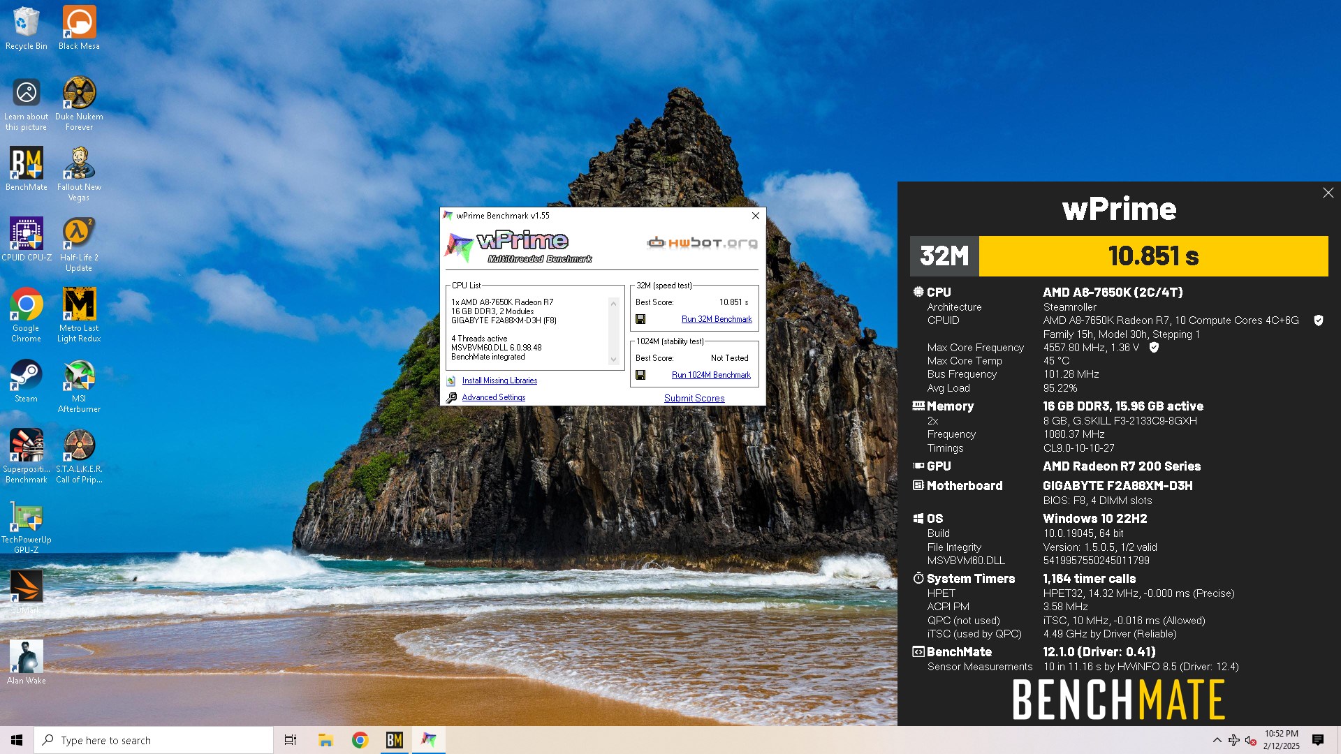
Task: Show hidden system tray icons
Action: point(1217,740)
